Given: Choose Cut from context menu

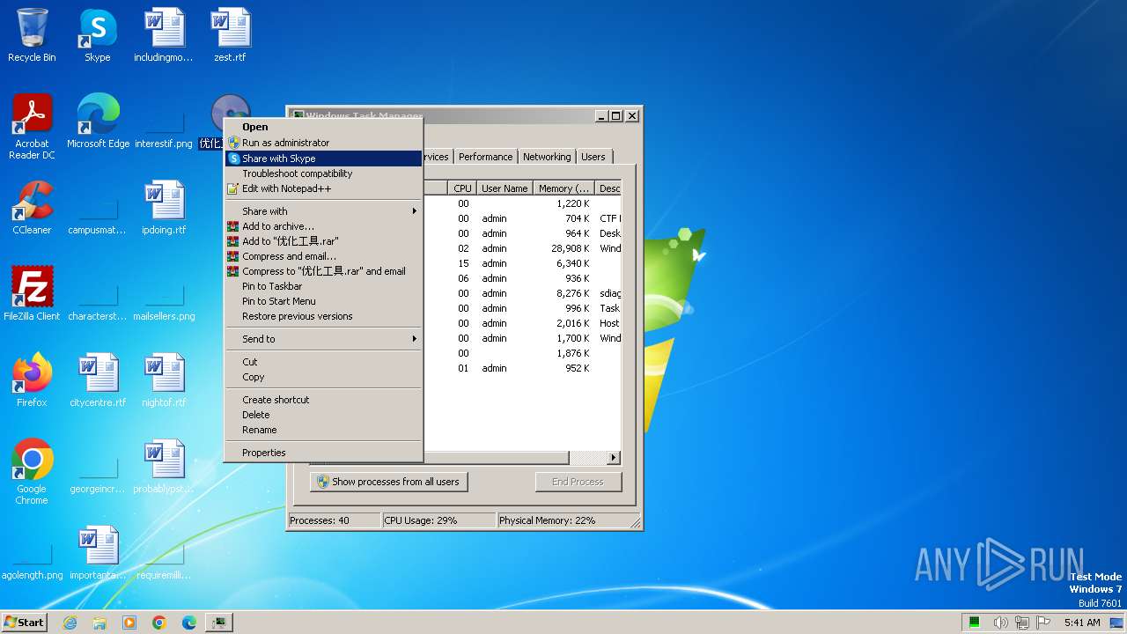Looking at the screenshot, I should click(324, 362).
